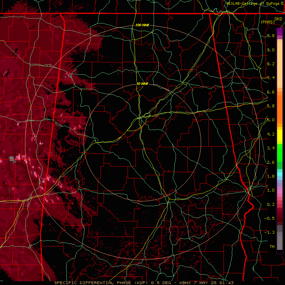Click the 6.6 scale value
Image resolution: width=285 pixels, height=285 pixels.
[x=271, y=92]
